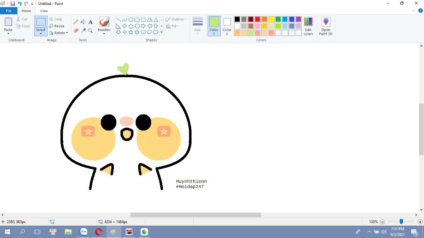Click the vertical scrollbar thumb
Viewport: 424px width, 238px height.
coord(421,129)
